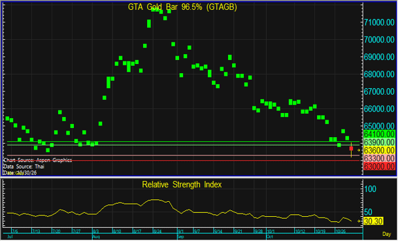Viewport: 398px width, 241px height.
Task: Click the 8/24 date axis label
Action: (158, 231)
